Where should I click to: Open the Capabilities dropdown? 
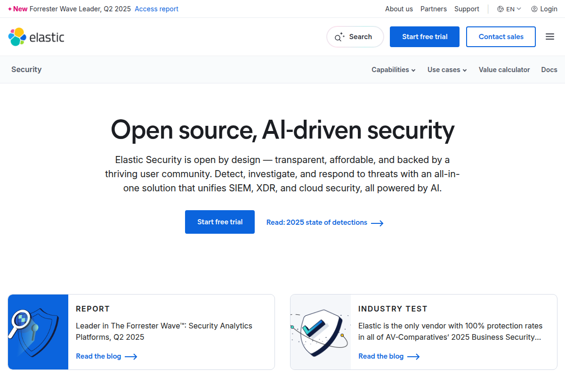[x=393, y=69]
